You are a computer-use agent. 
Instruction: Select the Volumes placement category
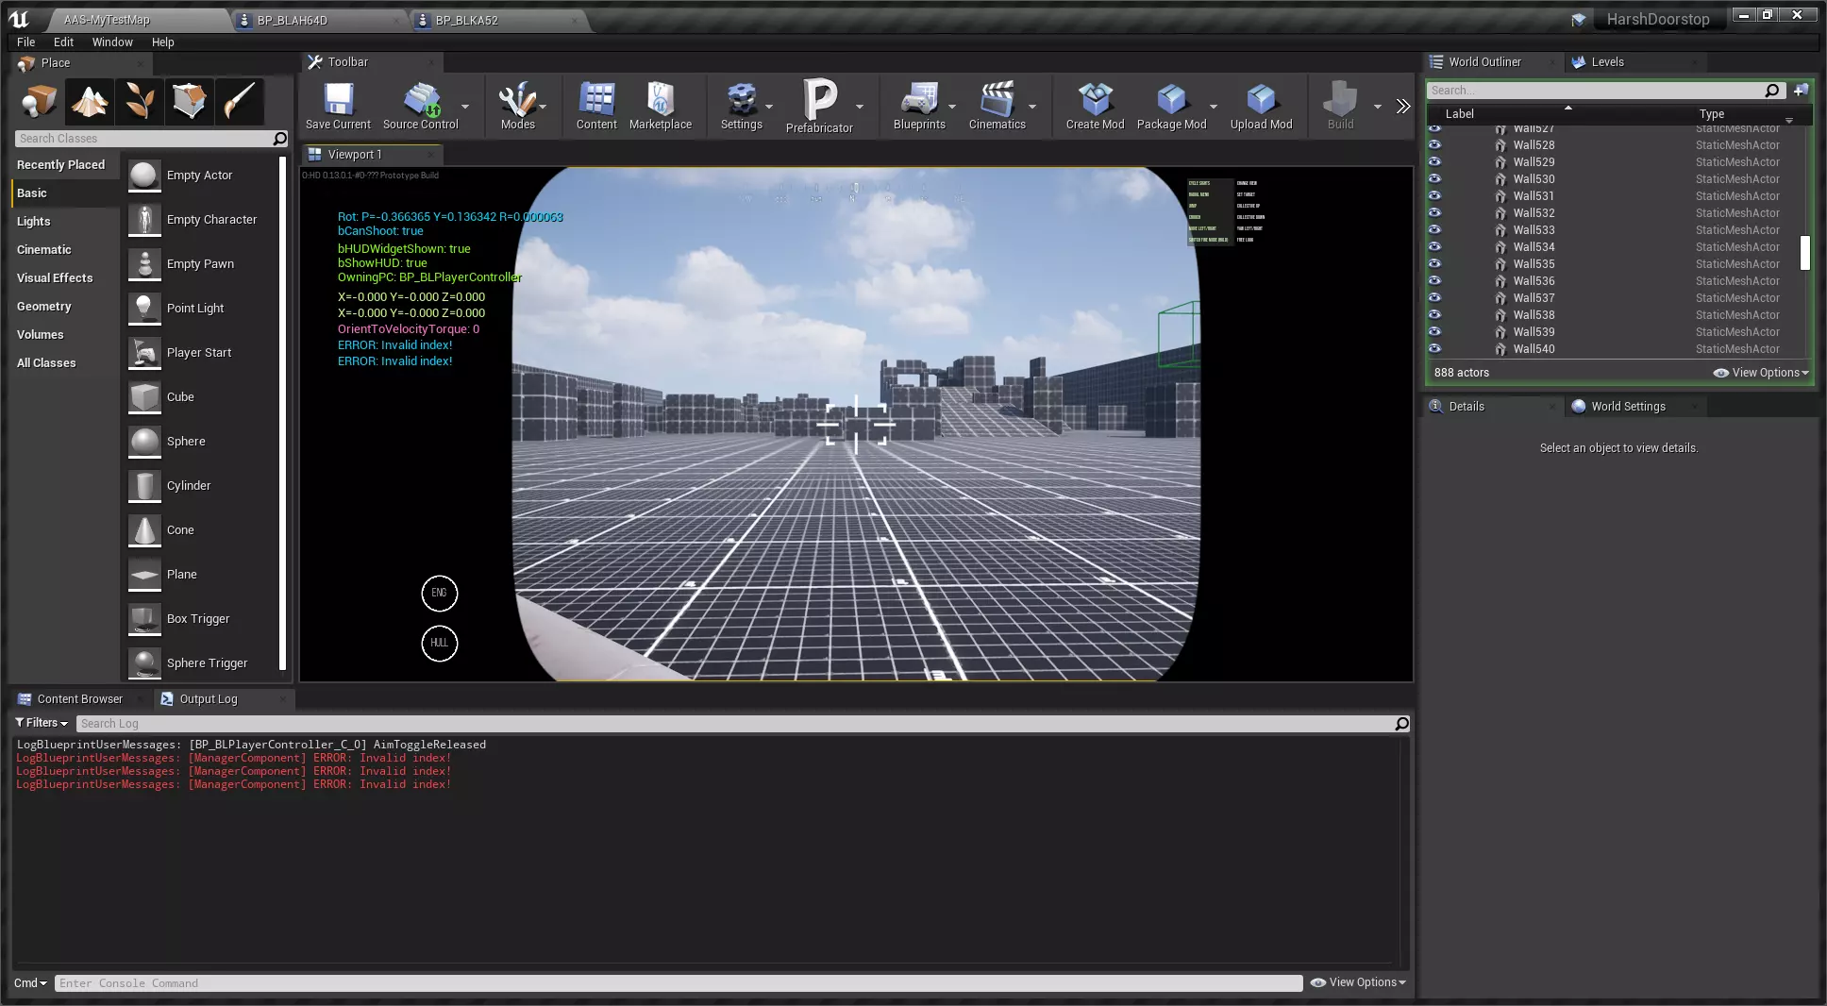coord(41,334)
